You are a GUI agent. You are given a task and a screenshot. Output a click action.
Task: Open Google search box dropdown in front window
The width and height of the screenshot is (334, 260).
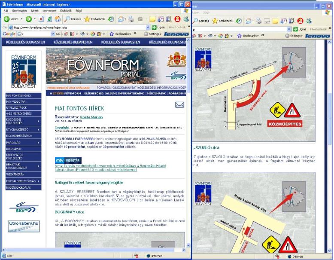[53, 34]
